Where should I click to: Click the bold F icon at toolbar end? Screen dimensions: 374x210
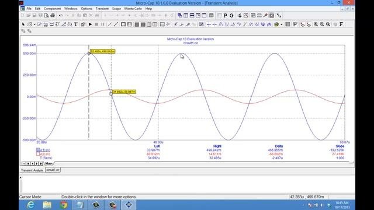341,24
